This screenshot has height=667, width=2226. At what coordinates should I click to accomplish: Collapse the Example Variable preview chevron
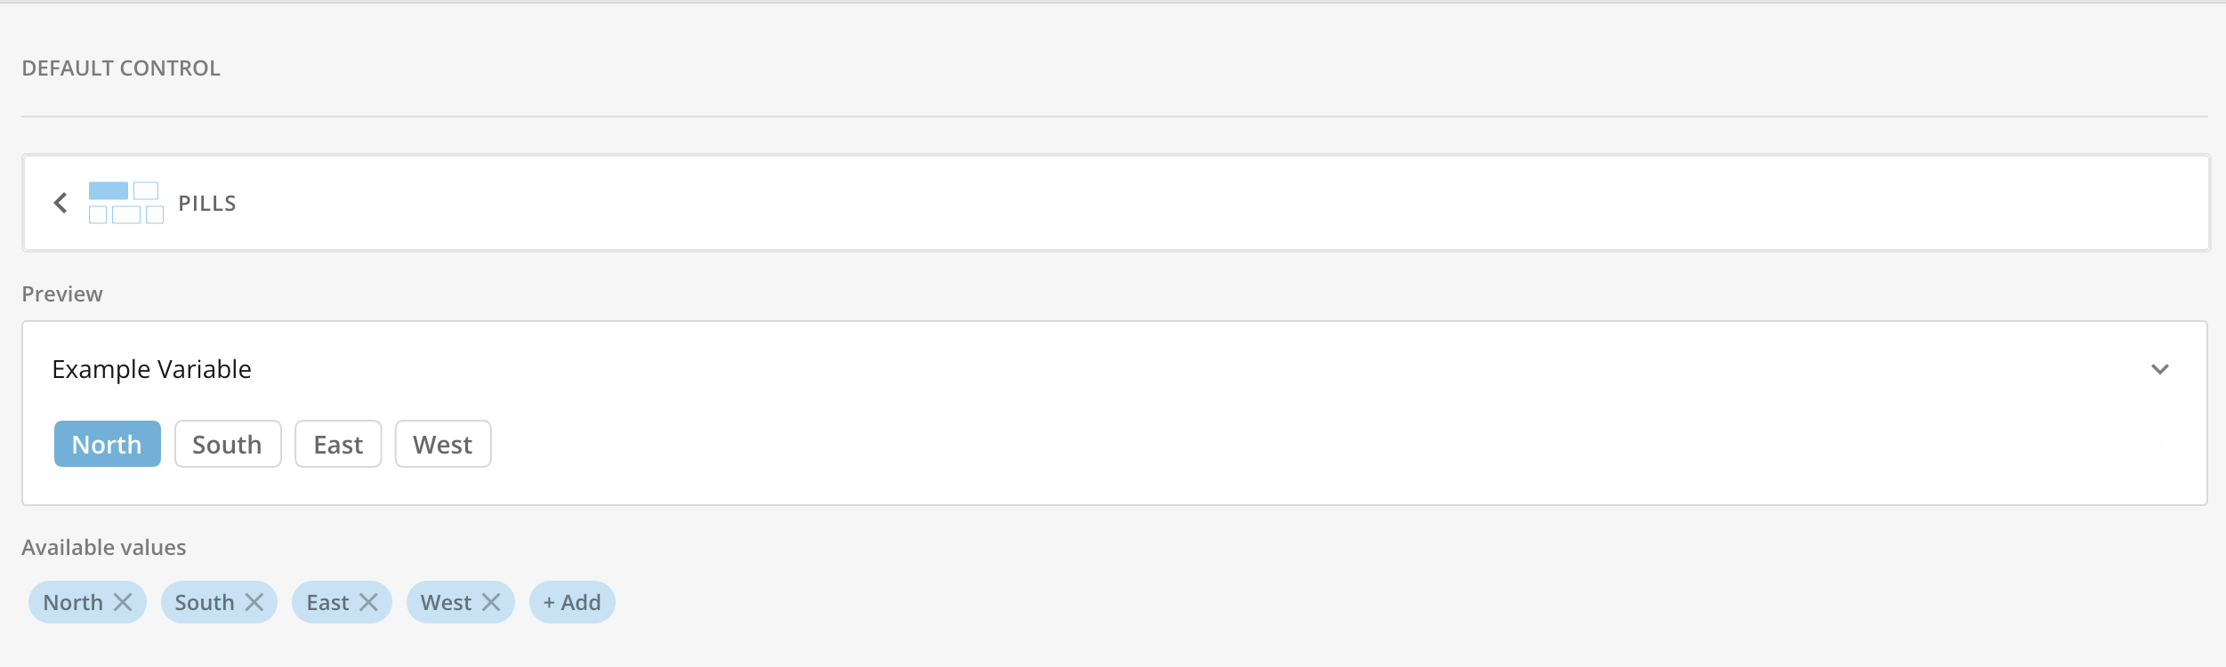[2159, 369]
